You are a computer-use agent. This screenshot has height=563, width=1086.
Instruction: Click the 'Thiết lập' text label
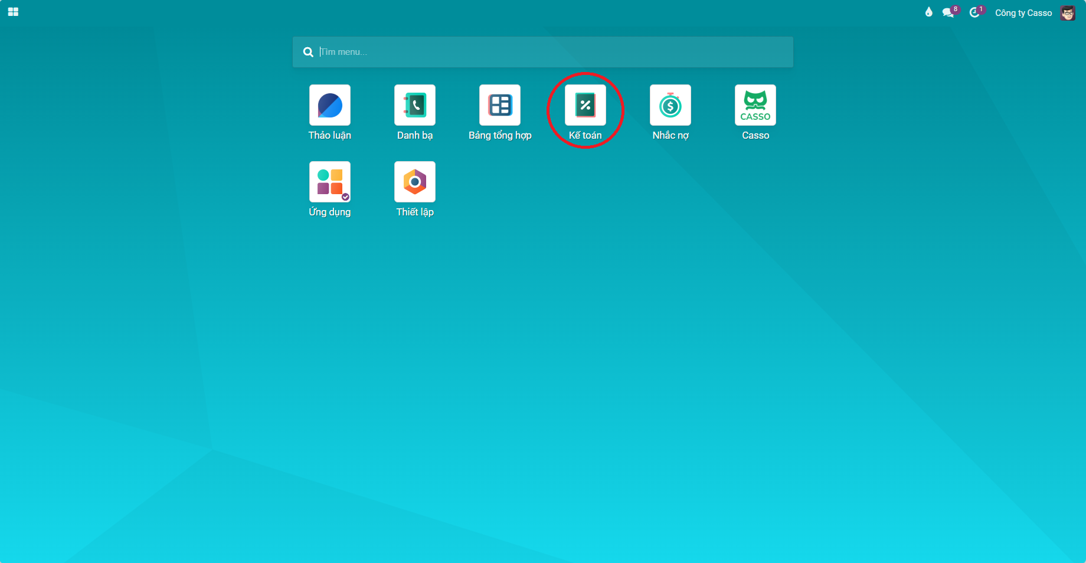tap(415, 212)
